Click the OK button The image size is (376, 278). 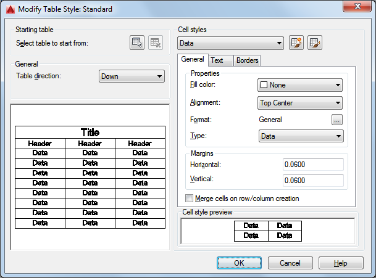tap(239, 263)
